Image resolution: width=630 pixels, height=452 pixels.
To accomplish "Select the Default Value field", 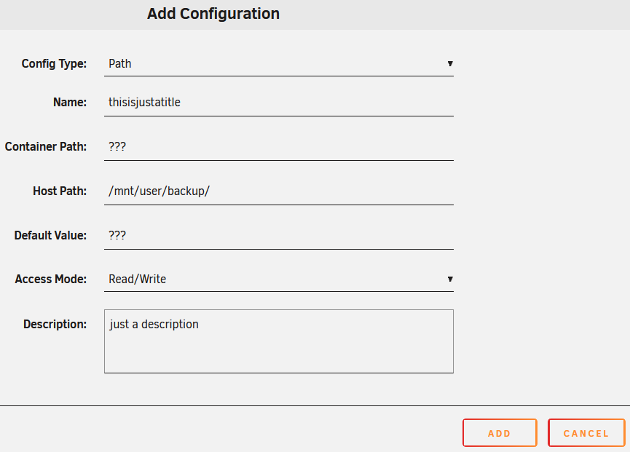I will pyautogui.click(x=279, y=235).
